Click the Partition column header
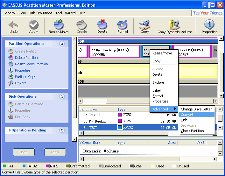This screenshot has width=225, height=176. 98,109
